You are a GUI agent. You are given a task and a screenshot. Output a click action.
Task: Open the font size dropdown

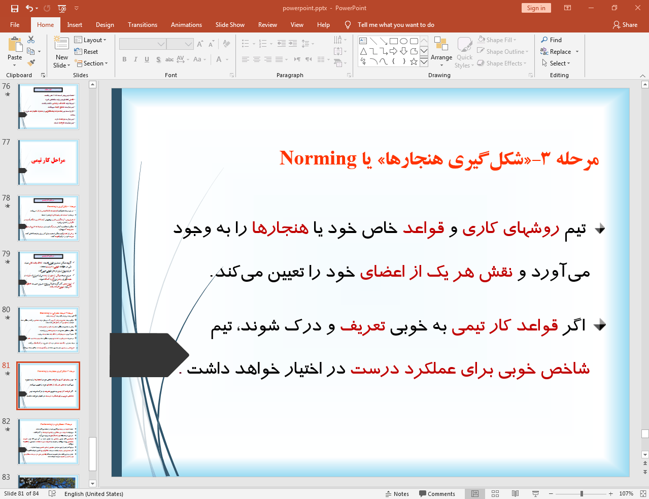click(188, 44)
